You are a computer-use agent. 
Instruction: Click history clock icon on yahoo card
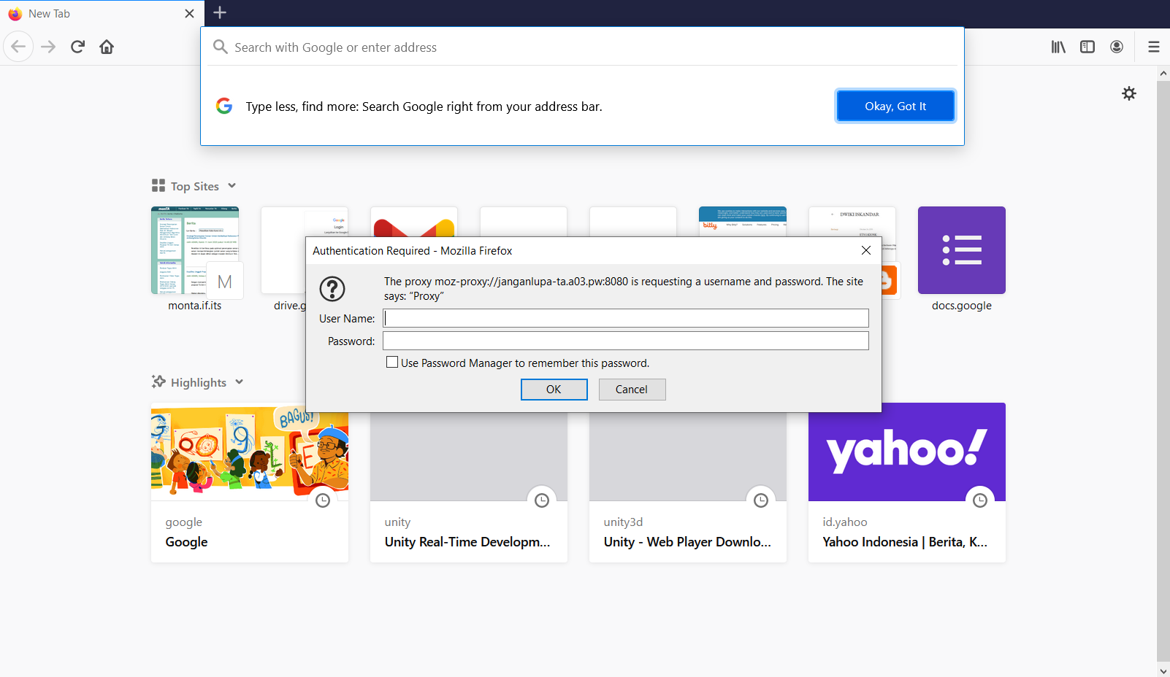[980, 500]
